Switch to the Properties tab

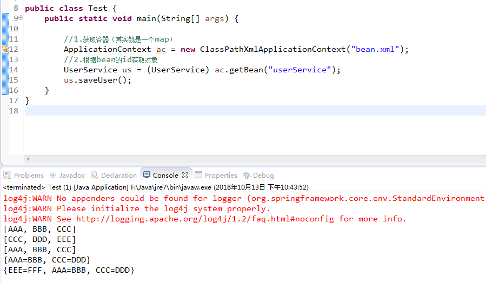pos(216,175)
